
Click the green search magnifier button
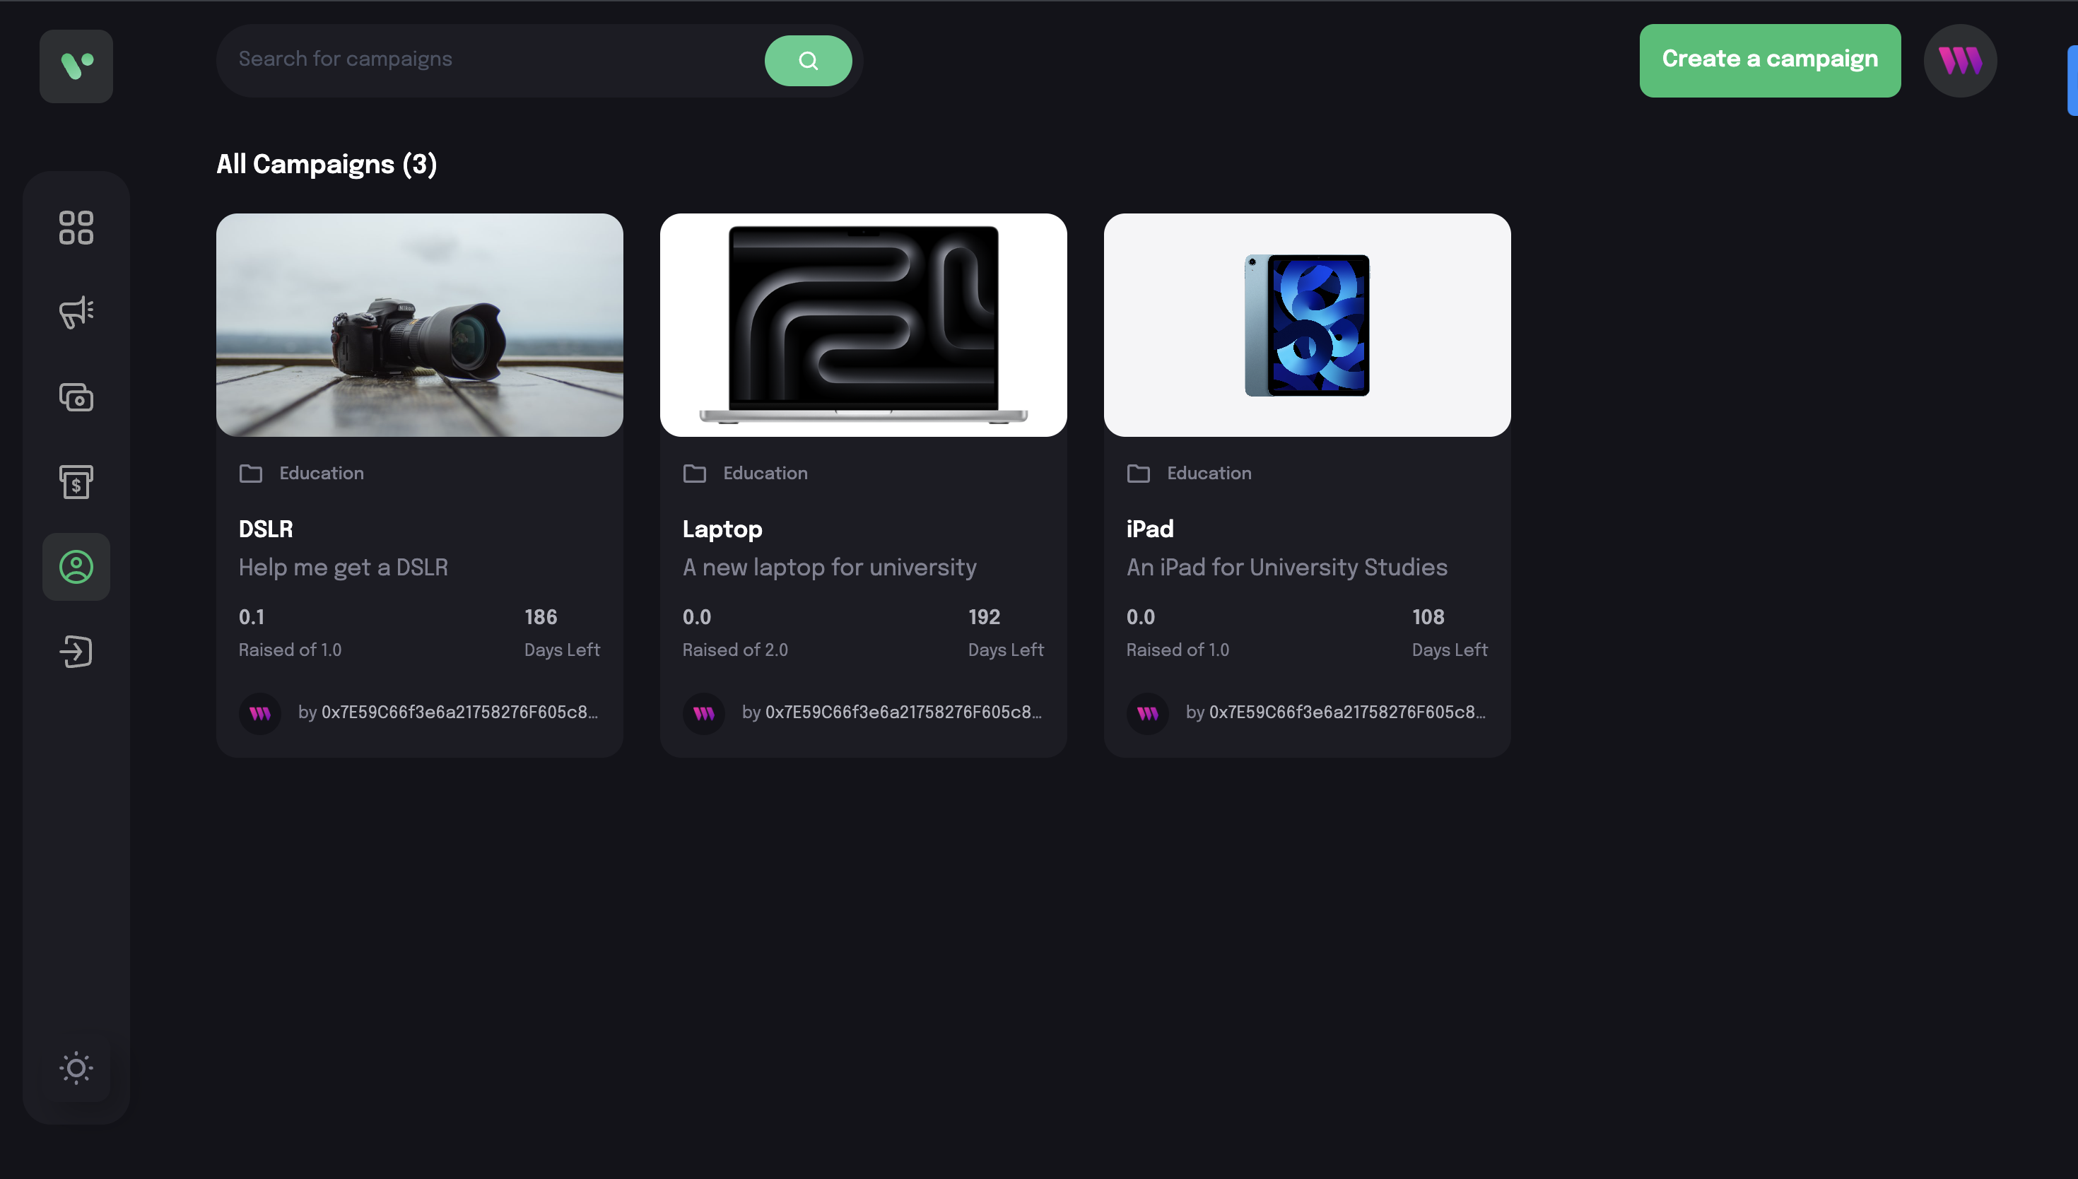pos(808,61)
